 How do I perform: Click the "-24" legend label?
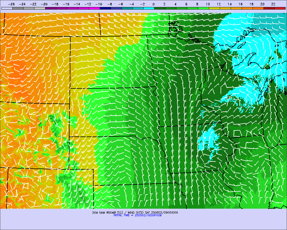point(22,4)
